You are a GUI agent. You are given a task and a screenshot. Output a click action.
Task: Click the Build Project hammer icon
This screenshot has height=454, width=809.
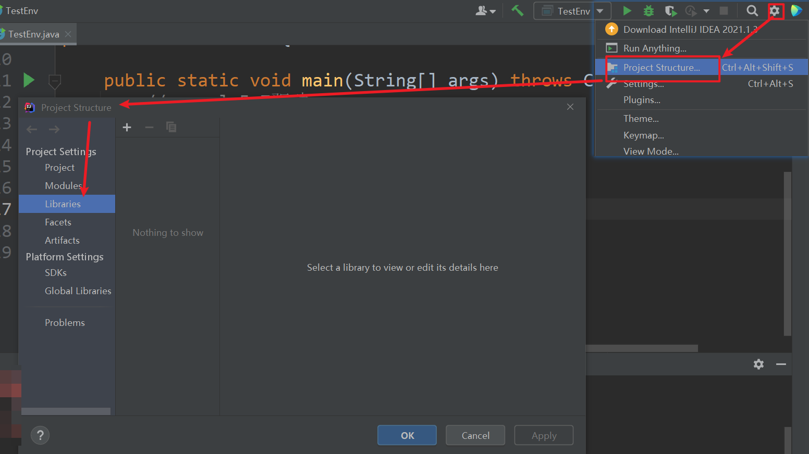(517, 10)
